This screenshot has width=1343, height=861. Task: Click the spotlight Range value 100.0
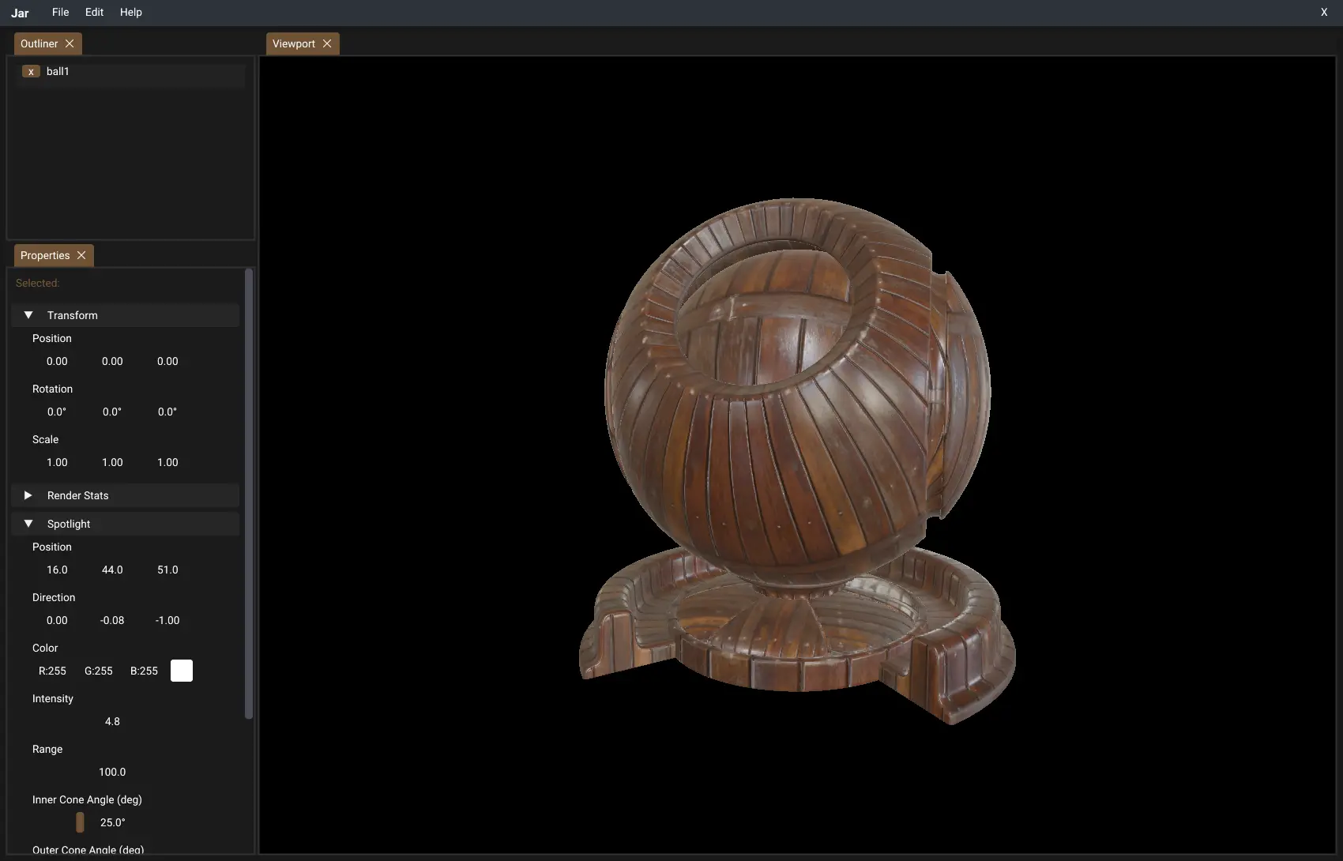(112, 772)
